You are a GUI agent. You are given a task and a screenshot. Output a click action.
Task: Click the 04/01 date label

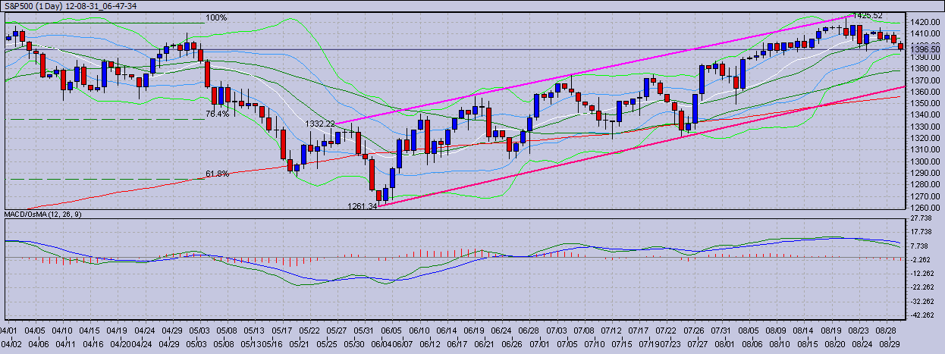[8, 331]
